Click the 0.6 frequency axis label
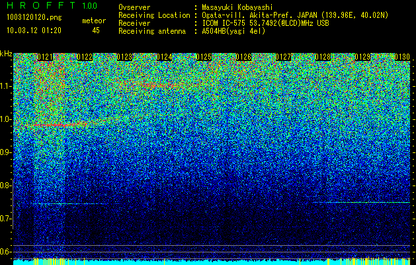The image size is (416, 265). pos(5,252)
